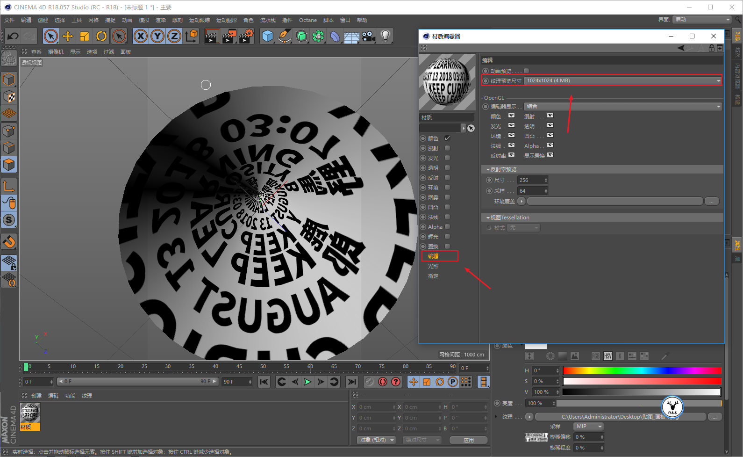
Task: Open the 界面 layout dropdown 启动
Action: [702, 19]
